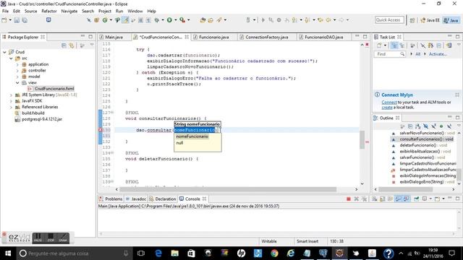Switch to ConnectionFactory.java editor tab
The image size is (463, 260).
tap(266, 37)
